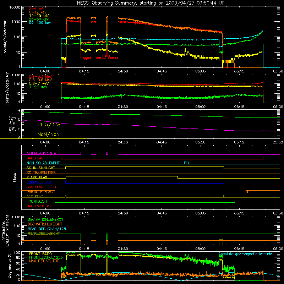Click the GOES-12 axis title
This screenshot has height=284, width=284.
[x=12, y=124]
